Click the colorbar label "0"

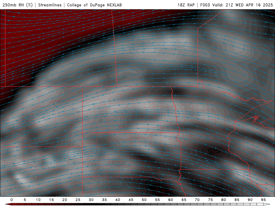[12, 200]
